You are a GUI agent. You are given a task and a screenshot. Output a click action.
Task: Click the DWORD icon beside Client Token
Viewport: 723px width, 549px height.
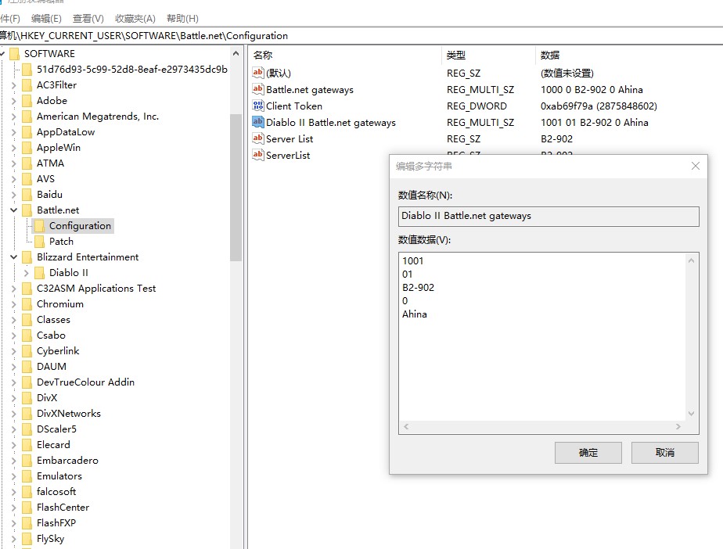(x=257, y=106)
